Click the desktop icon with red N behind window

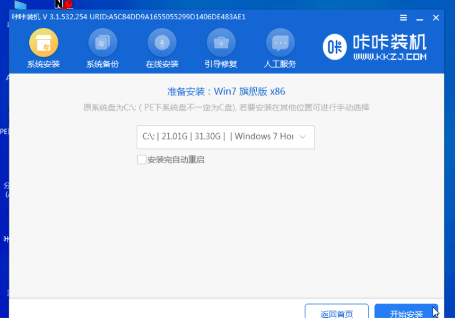64,4
